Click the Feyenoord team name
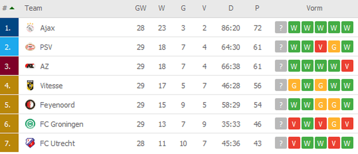Viewport: 358px width, 154px height. 57,105
